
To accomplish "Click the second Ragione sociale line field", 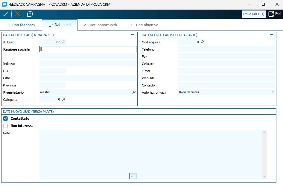I will pos(88,56).
